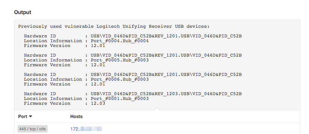
Task: Click the firmware version value 12.03
Action: [98, 103]
